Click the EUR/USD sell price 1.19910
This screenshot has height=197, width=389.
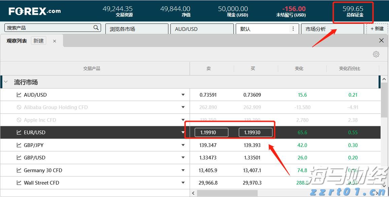[211, 132]
